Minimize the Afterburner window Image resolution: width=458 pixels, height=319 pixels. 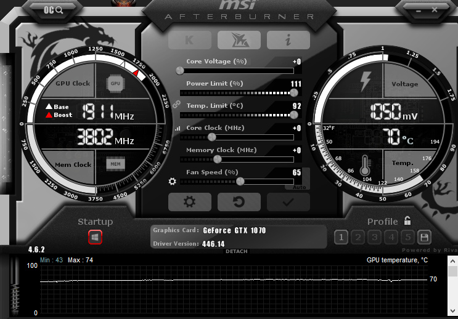pos(419,10)
